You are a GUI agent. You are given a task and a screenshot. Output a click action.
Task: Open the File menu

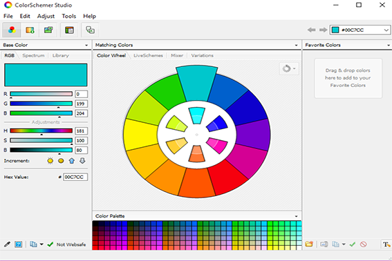pyautogui.click(x=8, y=16)
